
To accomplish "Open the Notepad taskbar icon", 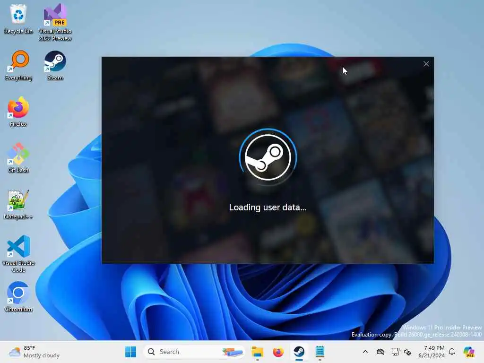I will (320, 352).
